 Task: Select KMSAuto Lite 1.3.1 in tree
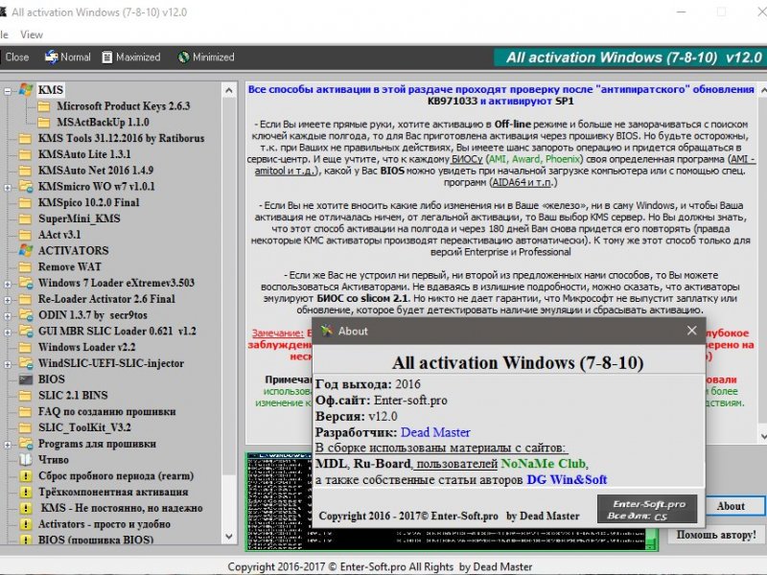point(84,154)
